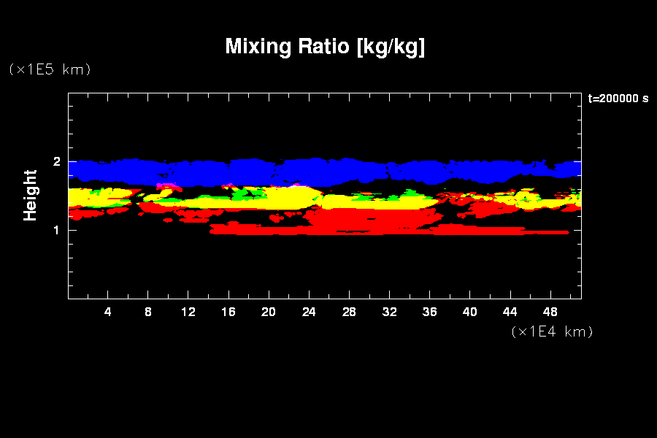Viewport: 657px width, 438px height.
Task: Click the x-axis tick label '40'
Action: (469, 312)
